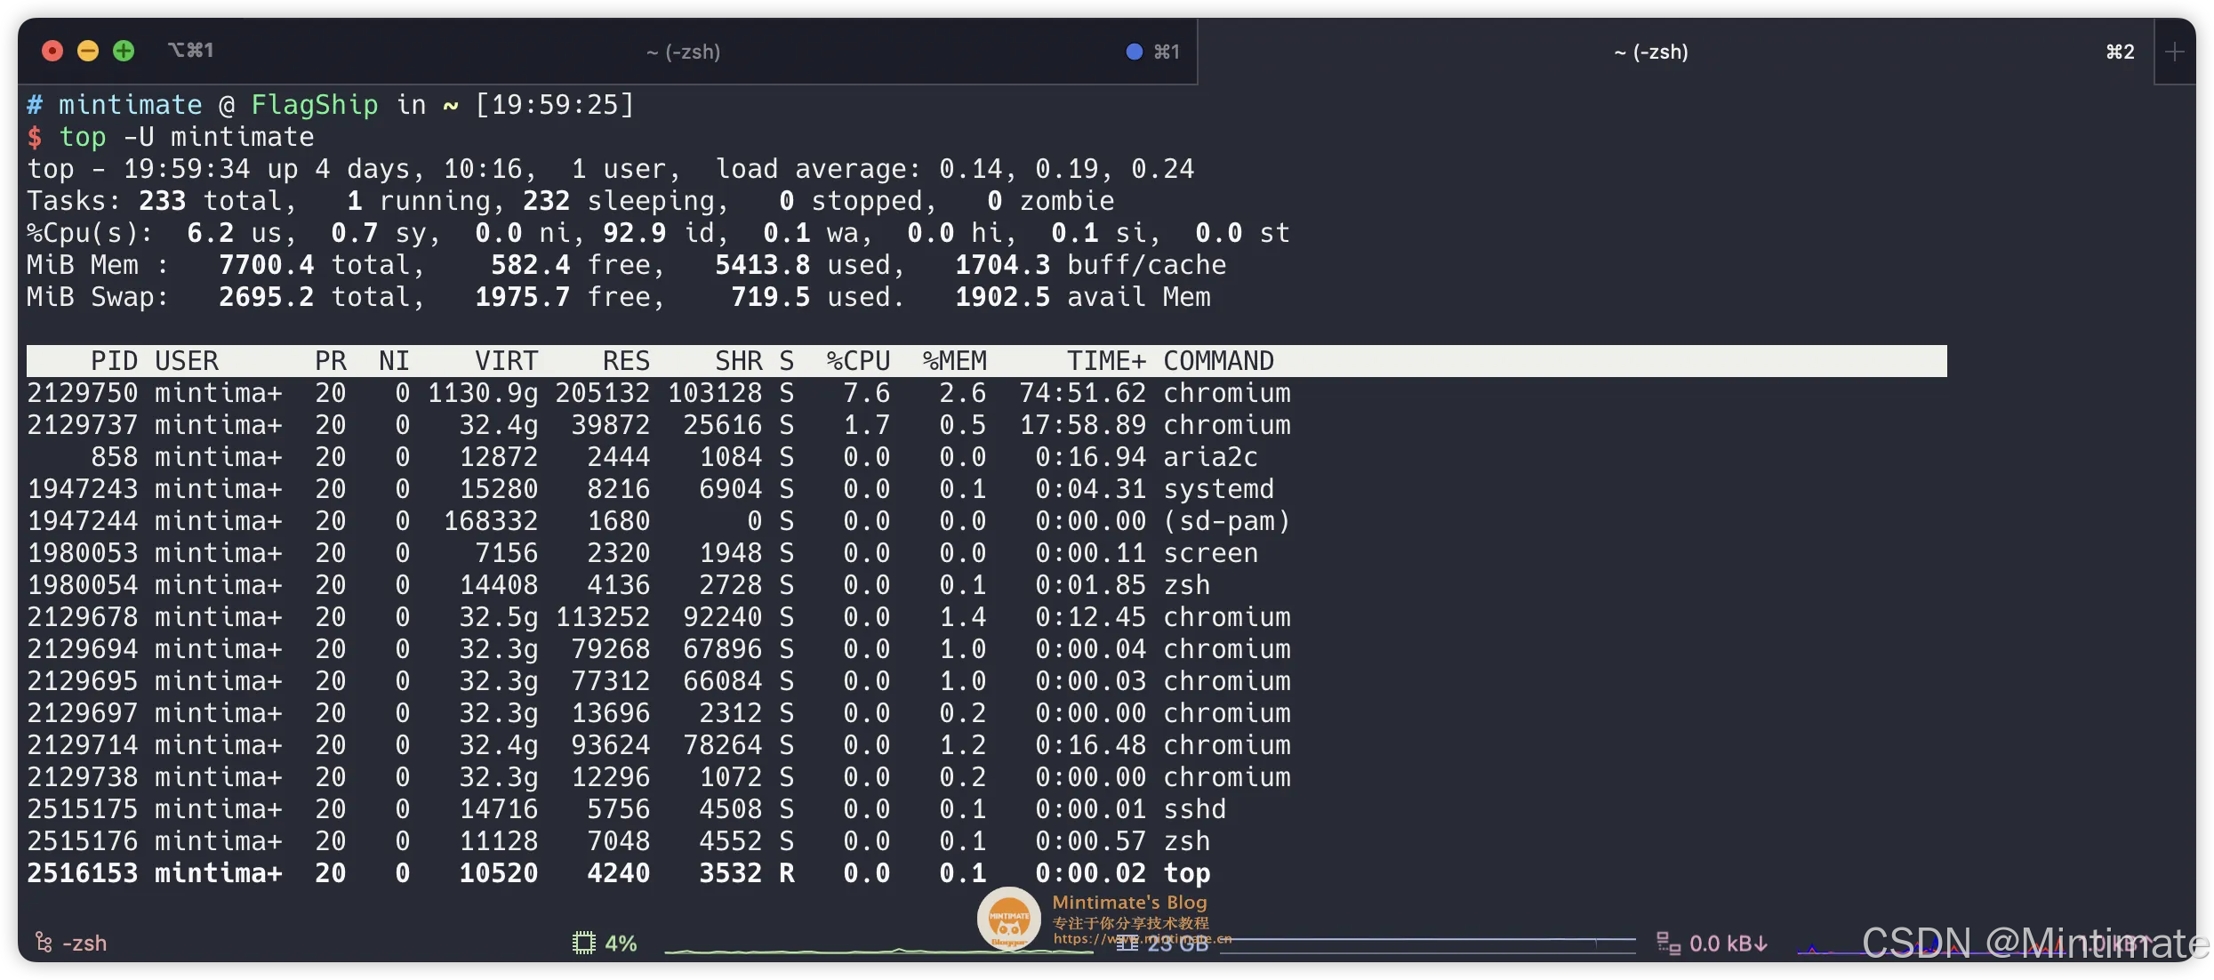The image size is (2214, 980).
Task: Click the COMMAND column header in top
Action: (x=1218, y=361)
